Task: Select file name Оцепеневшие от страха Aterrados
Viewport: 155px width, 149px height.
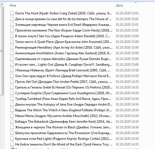Action: click(x=63, y=59)
